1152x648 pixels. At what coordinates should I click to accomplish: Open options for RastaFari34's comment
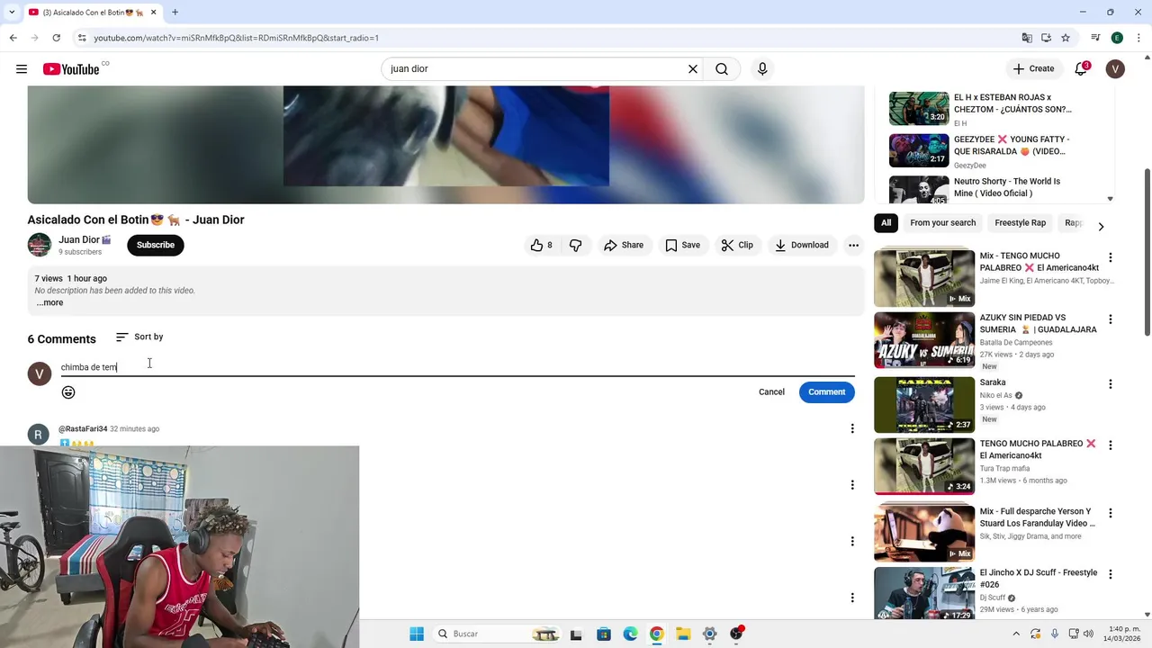(x=852, y=428)
